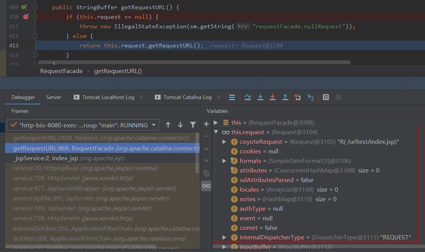Toggle the breakpoint on line 410

coord(26,16)
